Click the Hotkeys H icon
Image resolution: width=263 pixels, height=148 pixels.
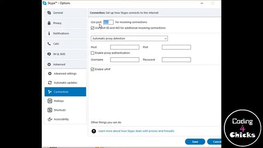click(x=50, y=101)
